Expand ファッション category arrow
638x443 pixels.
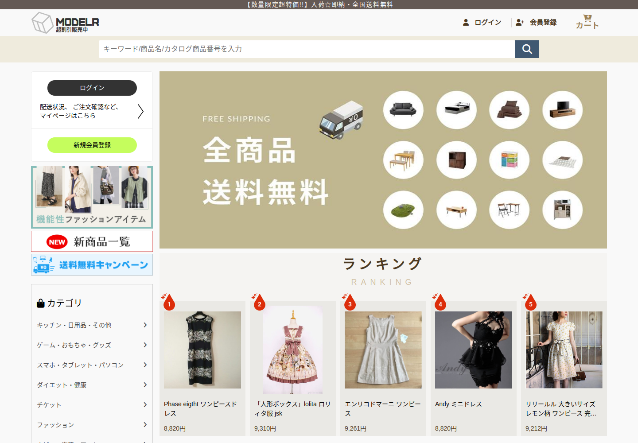(x=145, y=425)
